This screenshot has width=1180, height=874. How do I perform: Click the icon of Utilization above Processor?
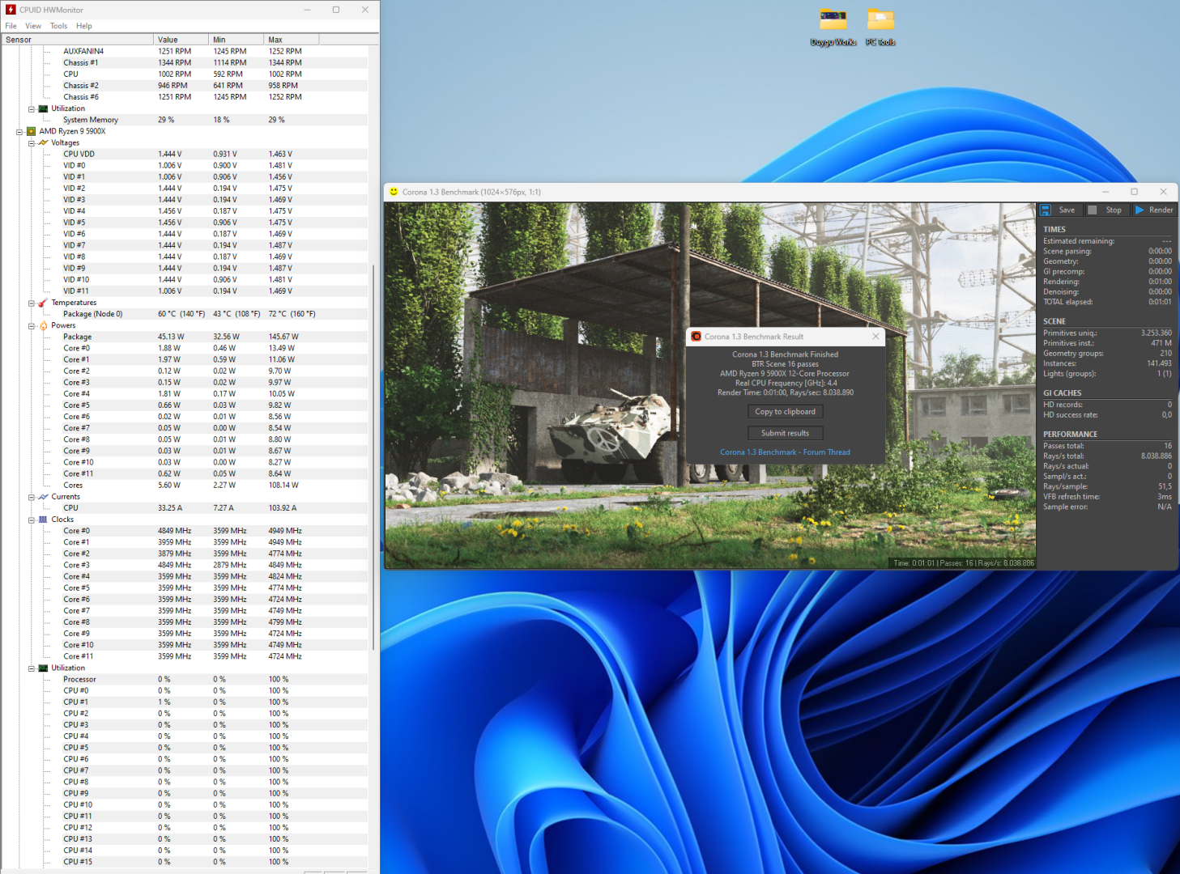tap(43, 668)
